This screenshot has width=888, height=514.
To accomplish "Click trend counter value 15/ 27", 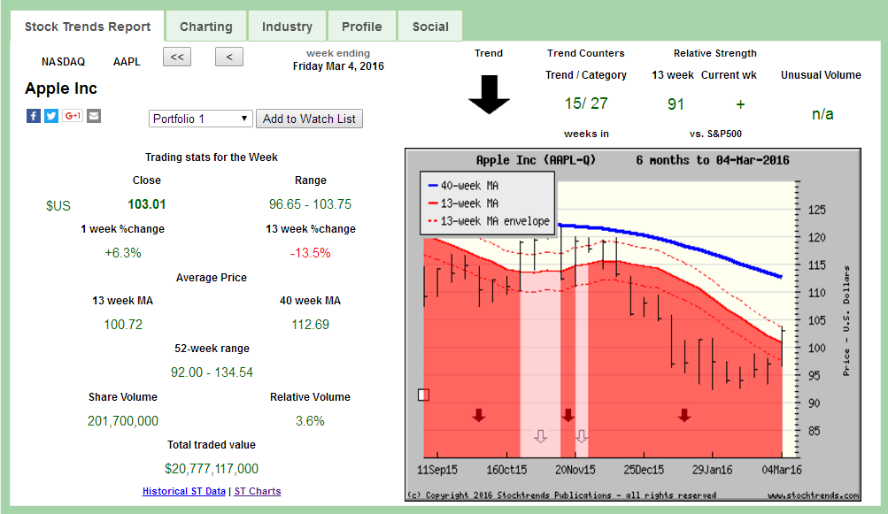I will [x=586, y=104].
